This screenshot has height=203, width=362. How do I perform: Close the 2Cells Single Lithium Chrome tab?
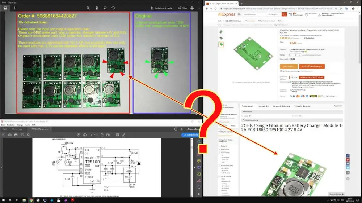[x=236, y=4]
